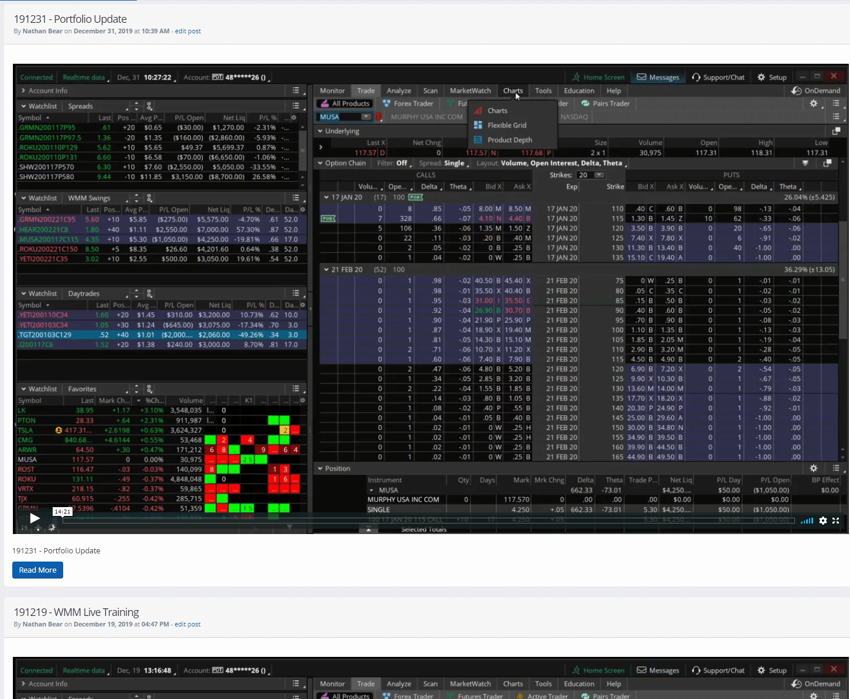Click the Realtime data status dropdown

pos(86,77)
